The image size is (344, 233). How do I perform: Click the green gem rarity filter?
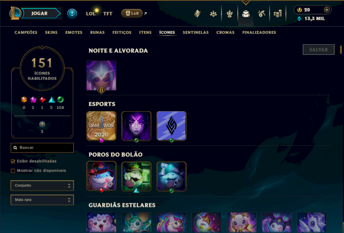60,100
